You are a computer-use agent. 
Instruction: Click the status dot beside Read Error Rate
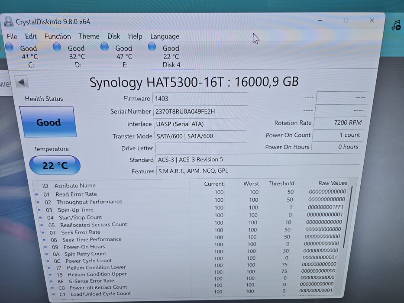pyautogui.click(x=36, y=194)
